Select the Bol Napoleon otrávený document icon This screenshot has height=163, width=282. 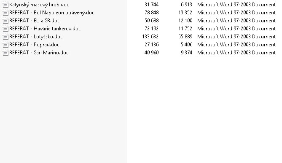5,13
